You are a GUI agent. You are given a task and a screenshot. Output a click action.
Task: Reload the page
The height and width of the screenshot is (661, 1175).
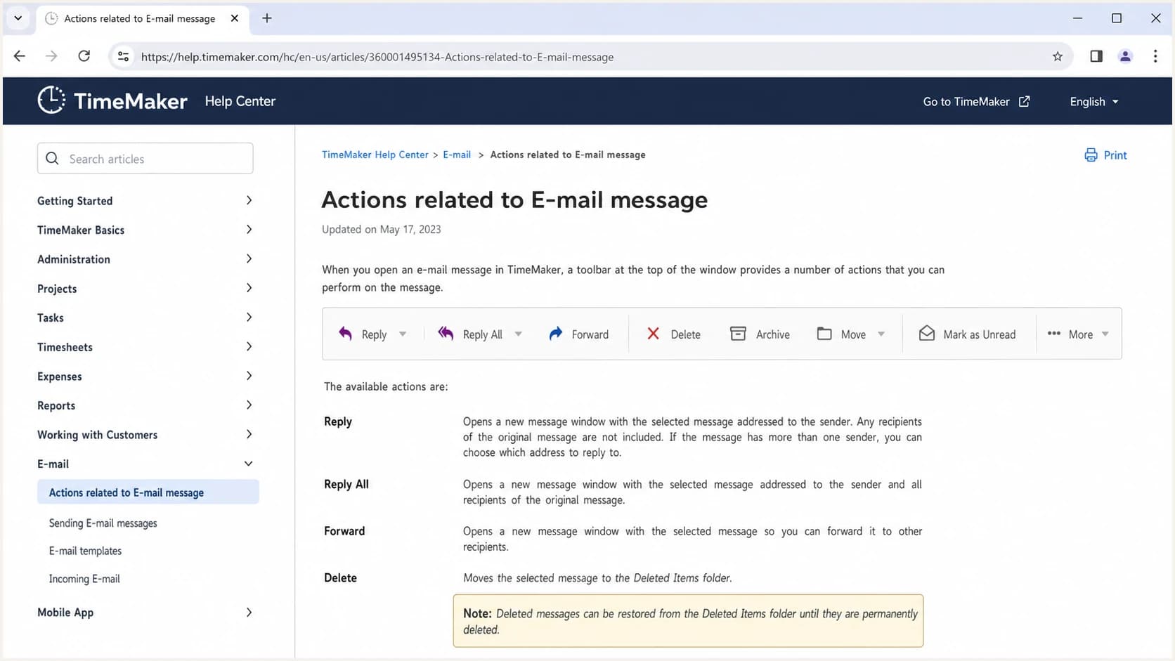[x=84, y=56]
